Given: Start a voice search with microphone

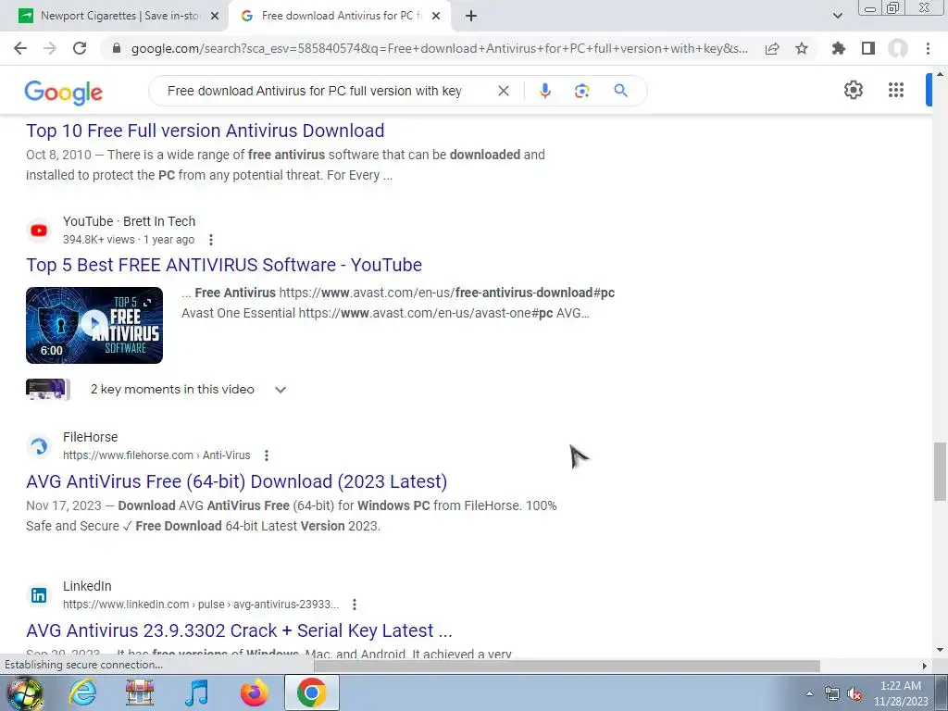Looking at the screenshot, I should pos(544,91).
